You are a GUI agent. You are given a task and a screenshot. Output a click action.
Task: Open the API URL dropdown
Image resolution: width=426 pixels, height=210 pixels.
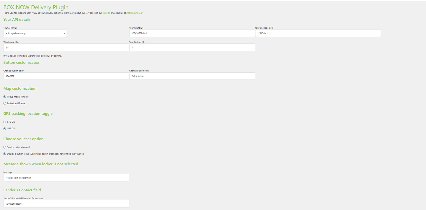click(x=35, y=33)
